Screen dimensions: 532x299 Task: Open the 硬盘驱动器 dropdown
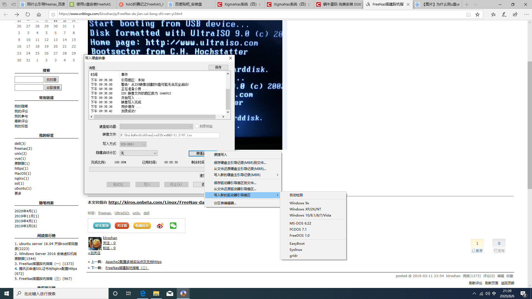[x=156, y=127]
